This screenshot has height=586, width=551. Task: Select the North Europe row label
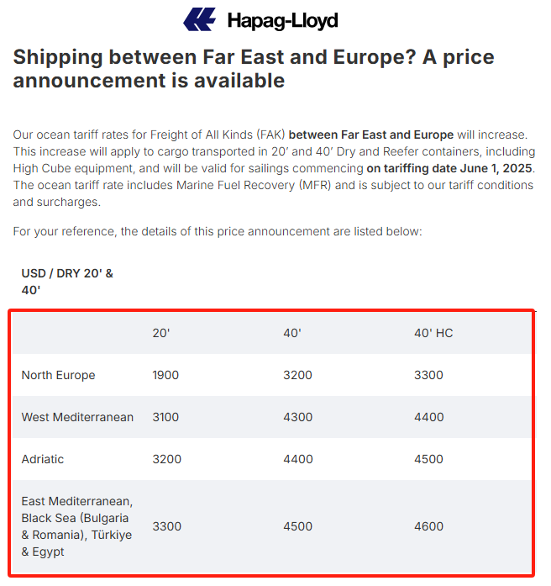pyautogui.click(x=58, y=375)
